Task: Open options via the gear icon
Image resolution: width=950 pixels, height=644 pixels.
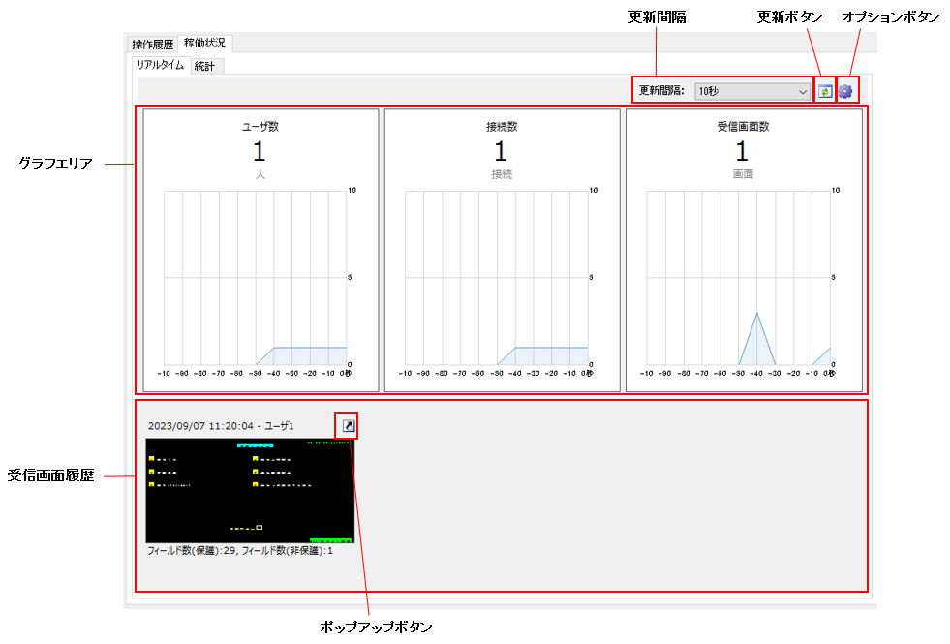Action: pyautogui.click(x=845, y=91)
